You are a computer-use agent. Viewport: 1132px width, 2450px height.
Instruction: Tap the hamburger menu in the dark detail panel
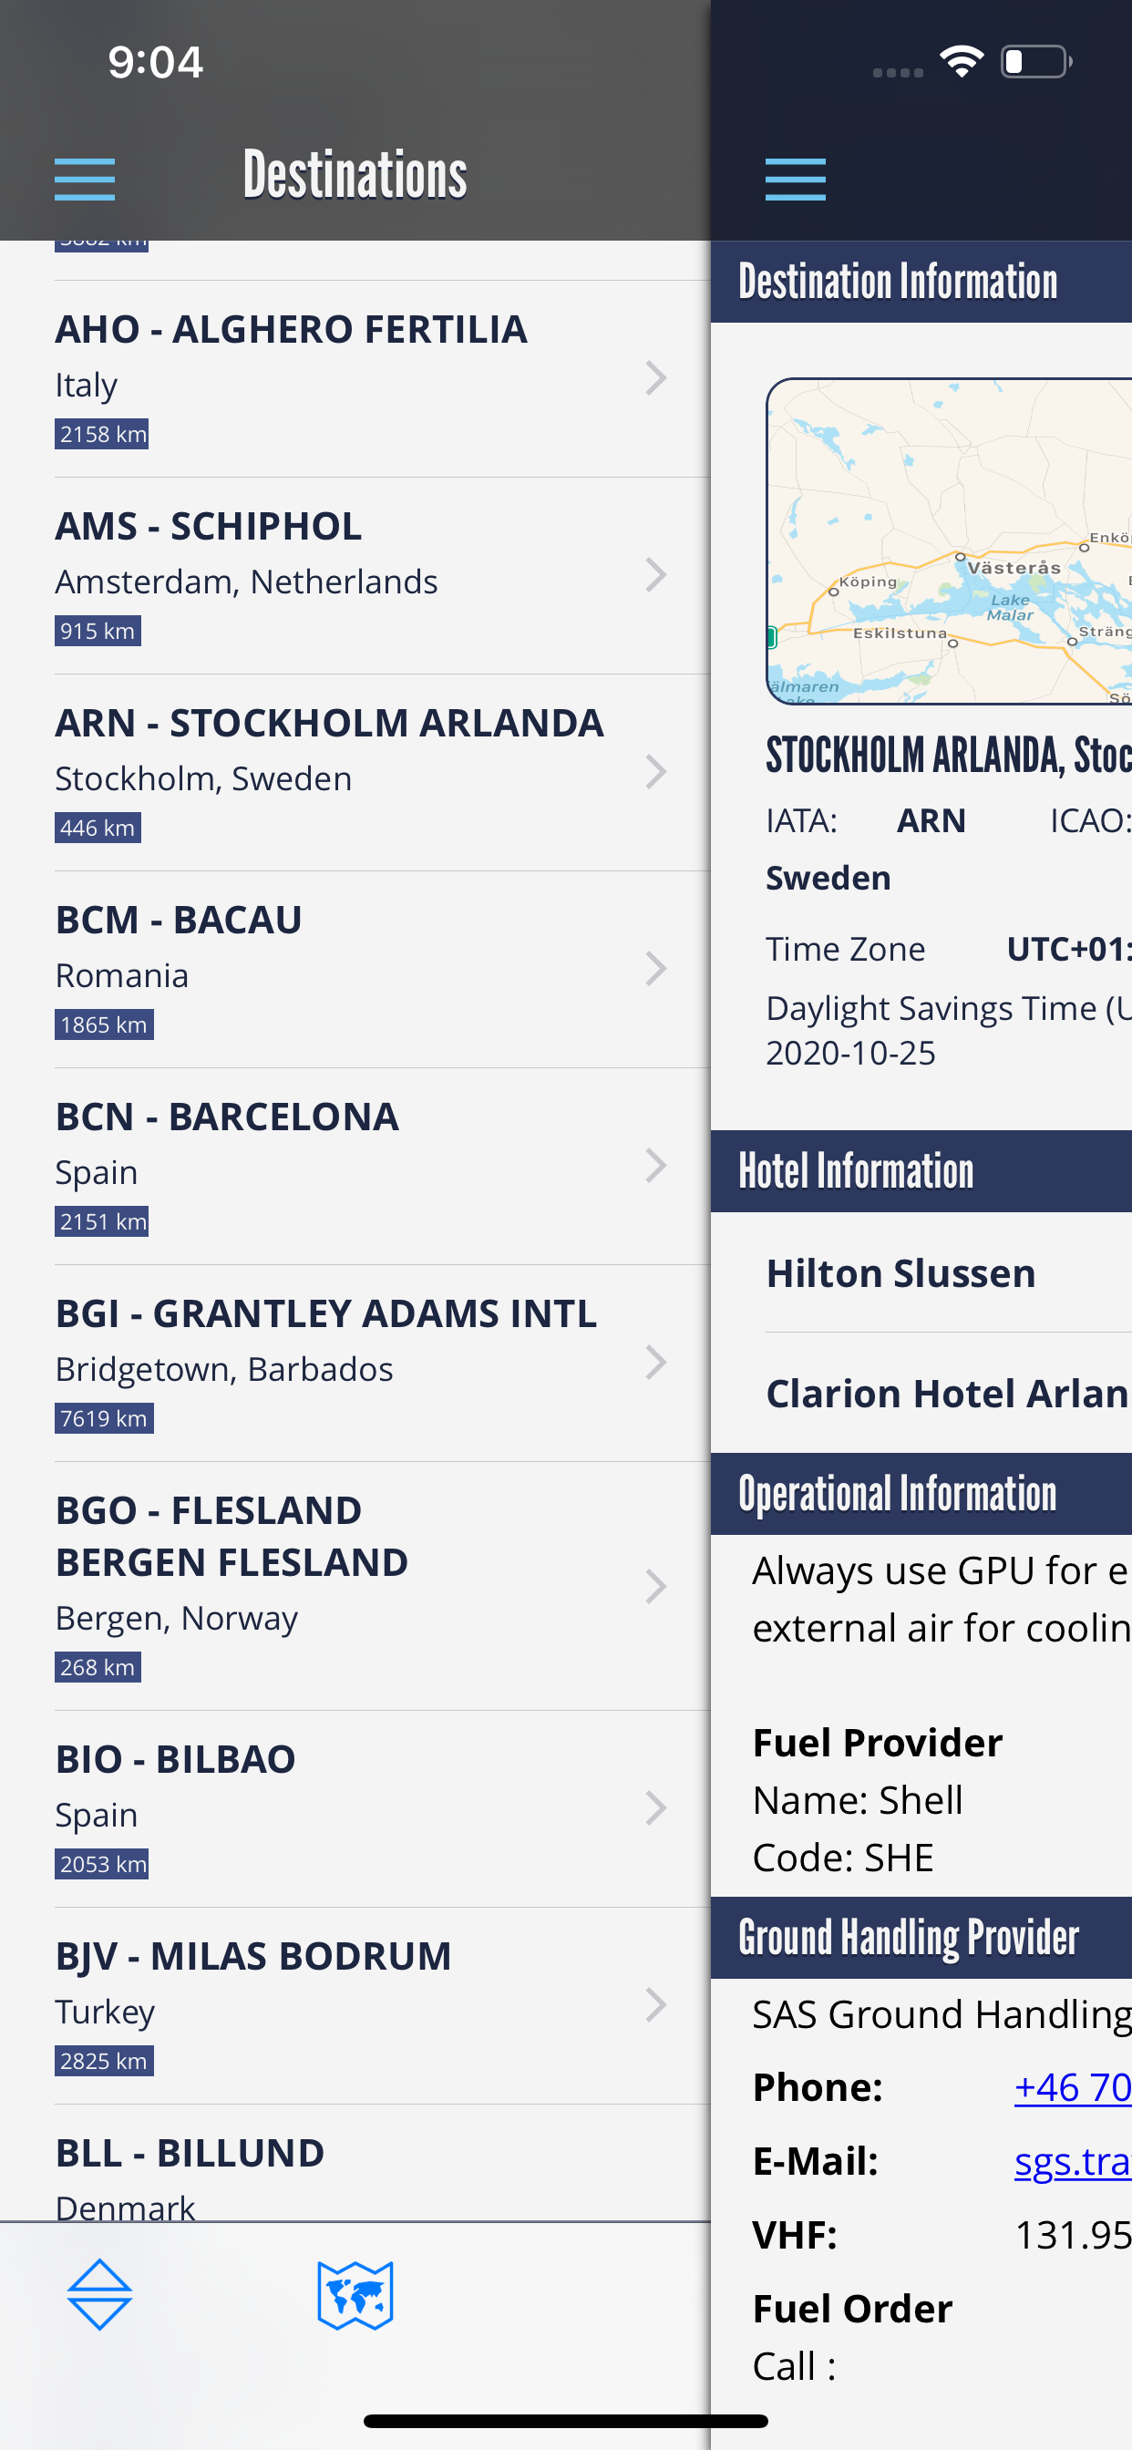pyautogui.click(x=796, y=179)
